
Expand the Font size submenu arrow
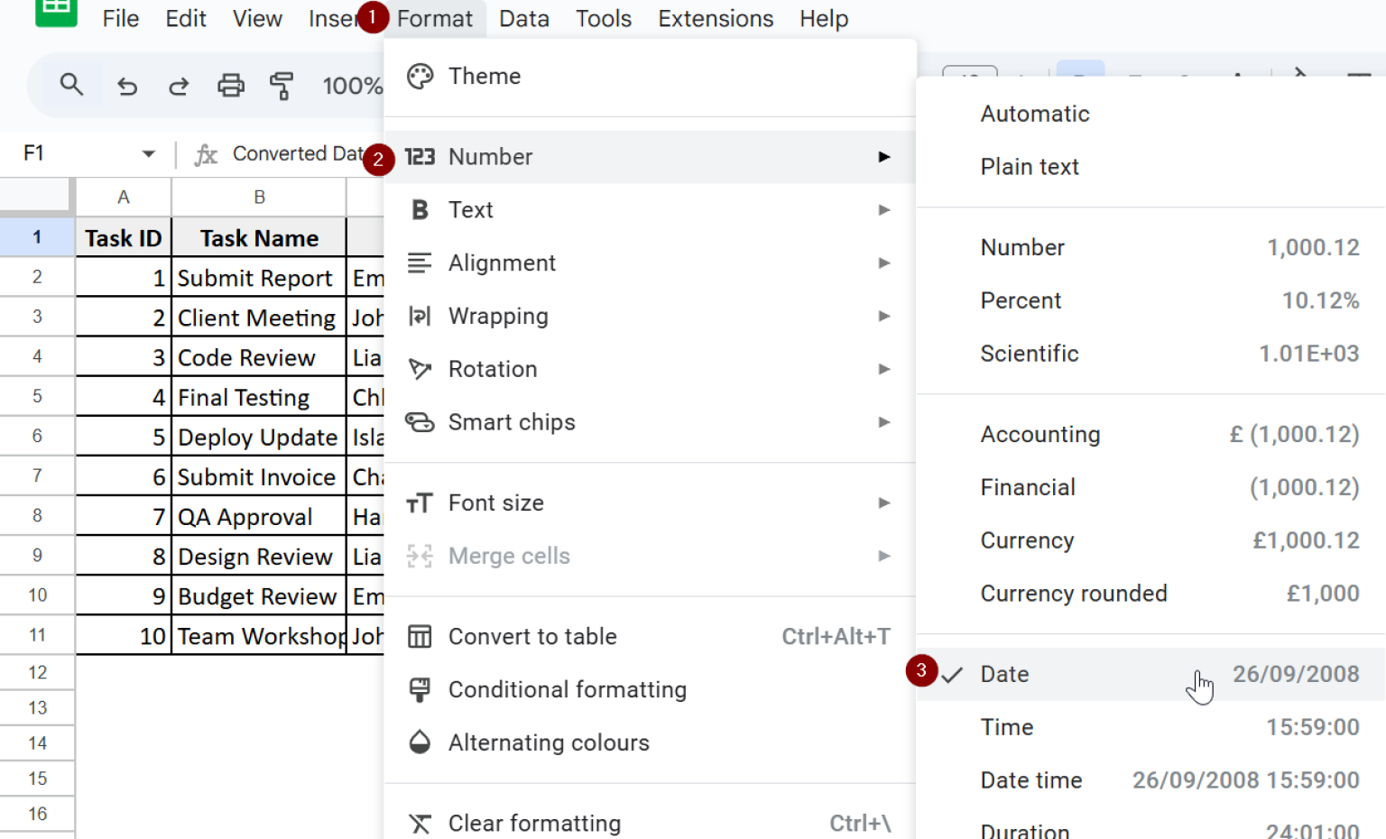(x=884, y=503)
